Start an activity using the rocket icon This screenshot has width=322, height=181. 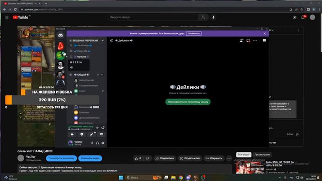pyautogui.click(x=92, y=134)
